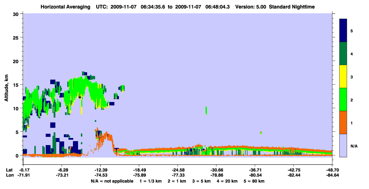The height and width of the screenshot is (189, 369).
Task: Click the small green feature at 10 km near -30.66
Action: [x=206, y=111]
